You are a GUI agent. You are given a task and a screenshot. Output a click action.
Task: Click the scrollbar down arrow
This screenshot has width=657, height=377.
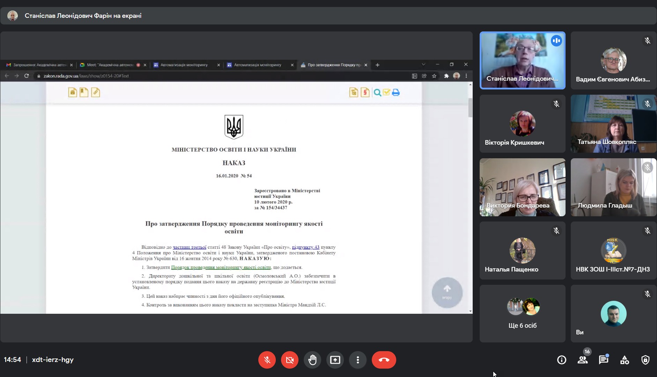(470, 311)
